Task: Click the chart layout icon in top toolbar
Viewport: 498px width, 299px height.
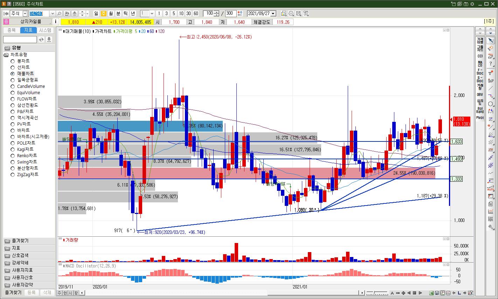Action: (x=283, y=13)
